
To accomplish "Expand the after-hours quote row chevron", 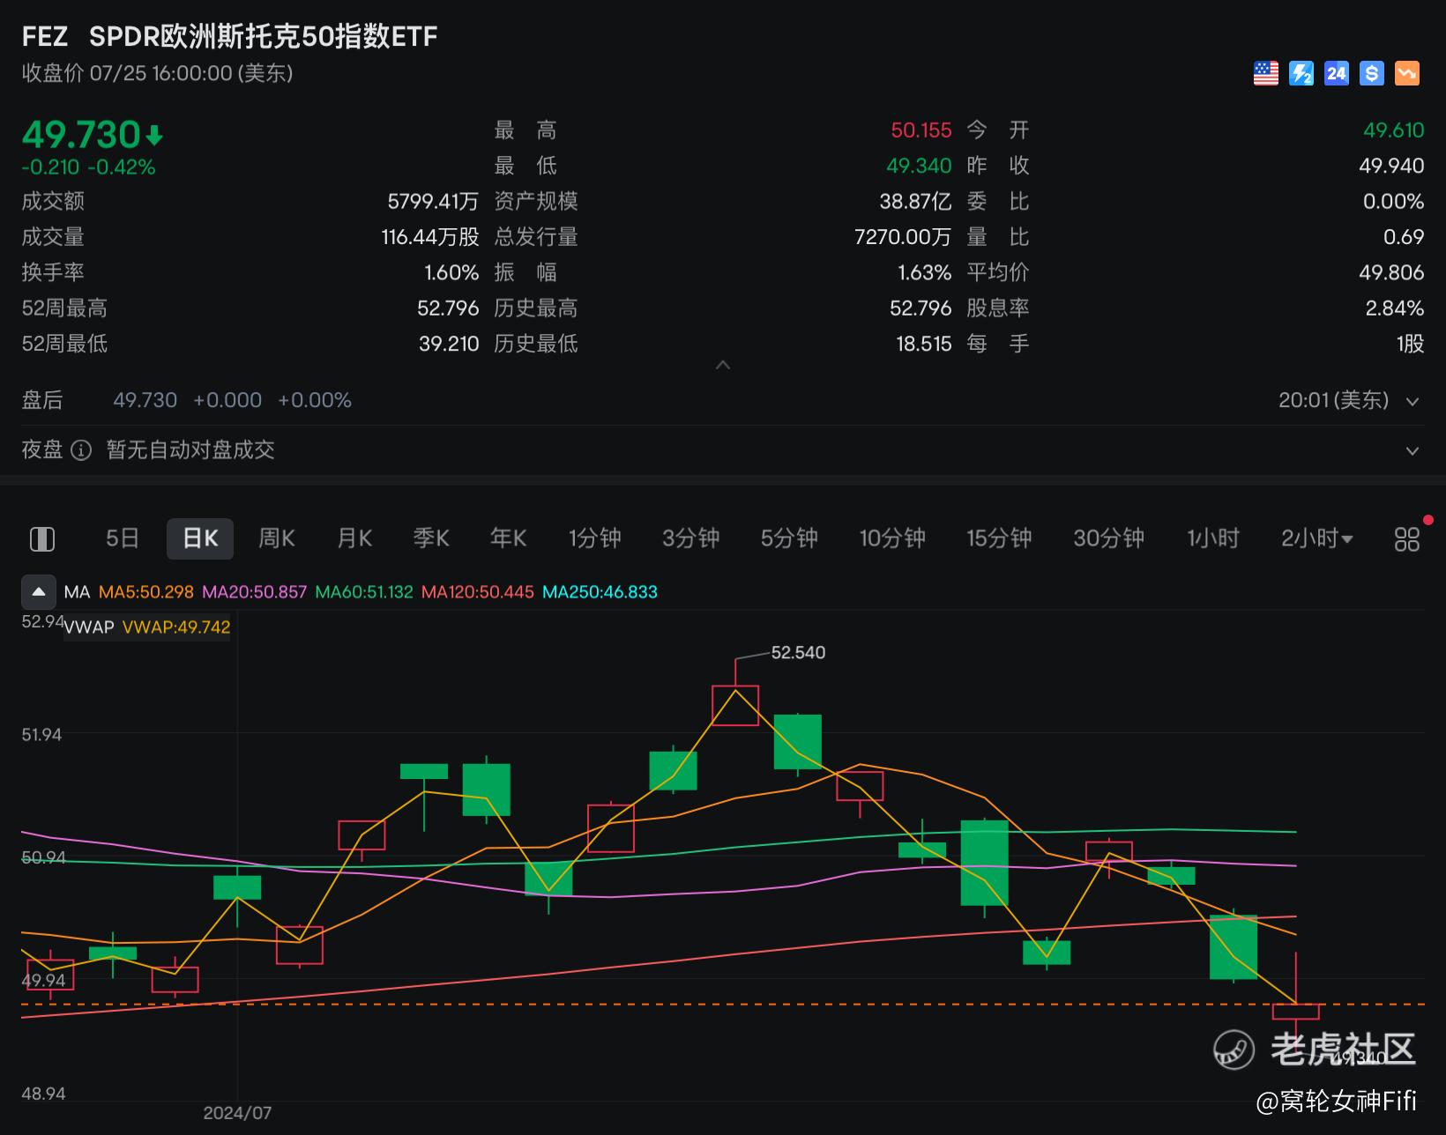I will (1412, 402).
